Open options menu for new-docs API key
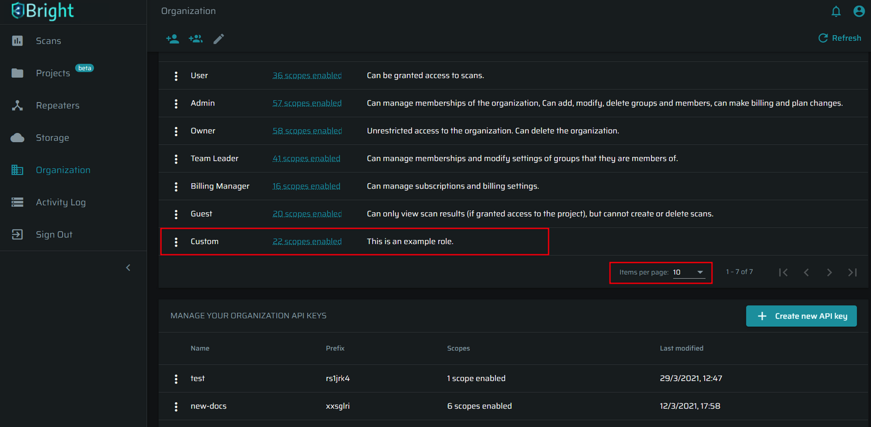The height and width of the screenshot is (427, 871). coord(176,407)
